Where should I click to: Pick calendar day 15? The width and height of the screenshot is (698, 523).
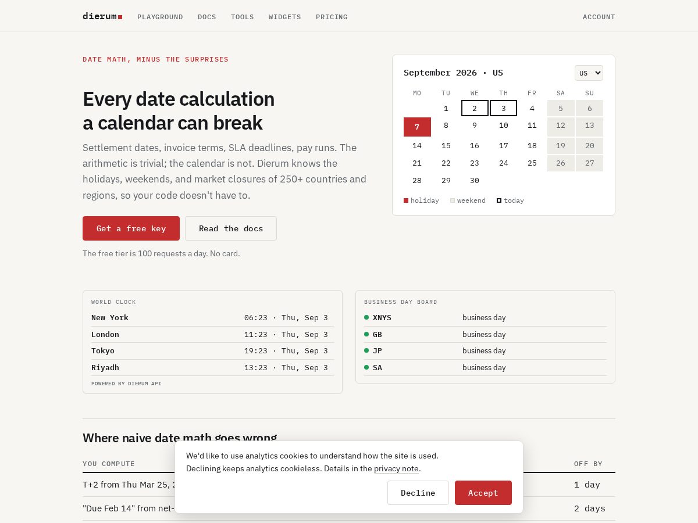tap(446, 146)
